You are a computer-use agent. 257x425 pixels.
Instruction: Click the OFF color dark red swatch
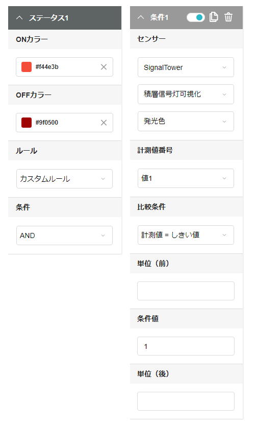point(27,123)
